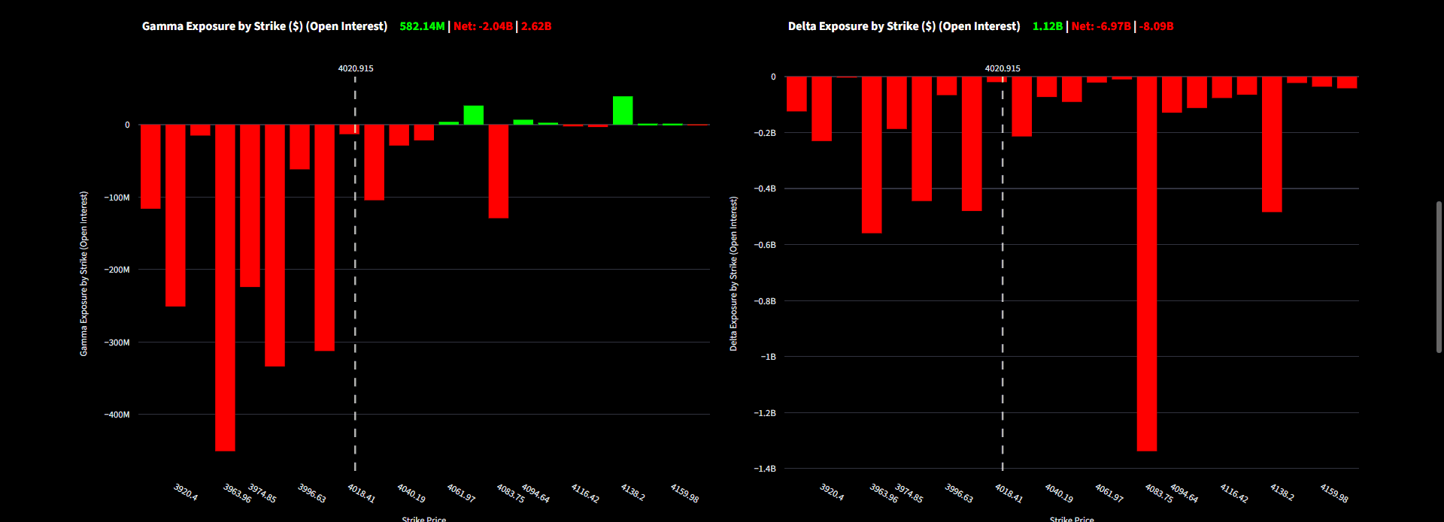Click the 4020.915 price label above Delta chart
The image size is (1444, 522).
[x=1003, y=68]
